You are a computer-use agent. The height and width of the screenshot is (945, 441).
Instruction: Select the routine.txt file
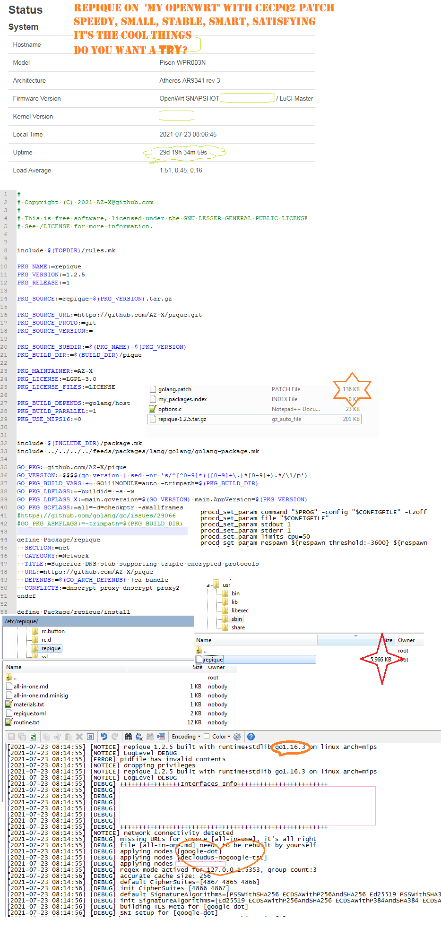click(x=23, y=722)
